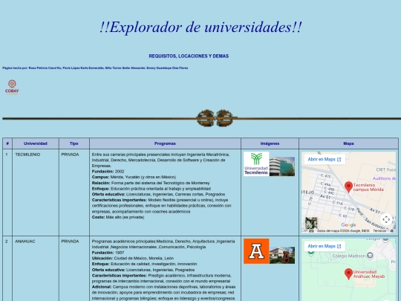This screenshot has width=401, height=301.
Task: Click the Mapa column header
Action: click(348, 143)
